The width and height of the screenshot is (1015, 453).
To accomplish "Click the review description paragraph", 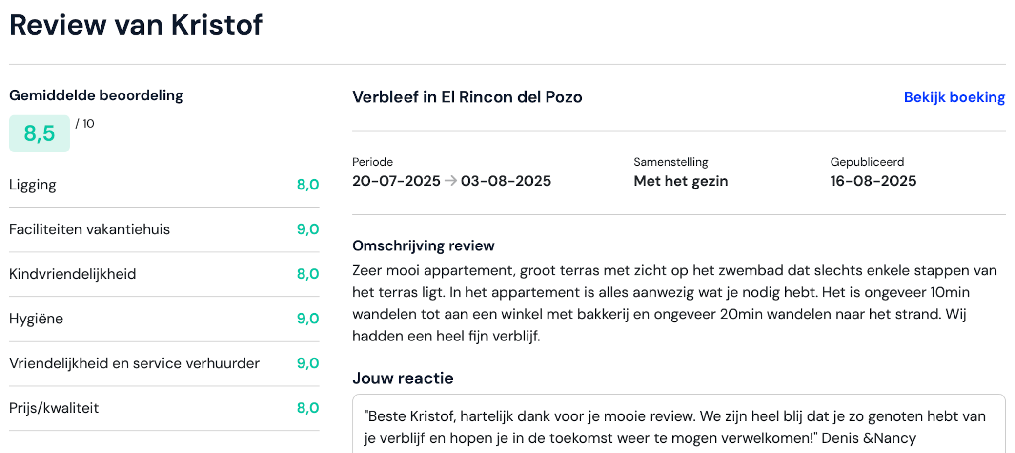I will pyautogui.click(x=674, y=303).
